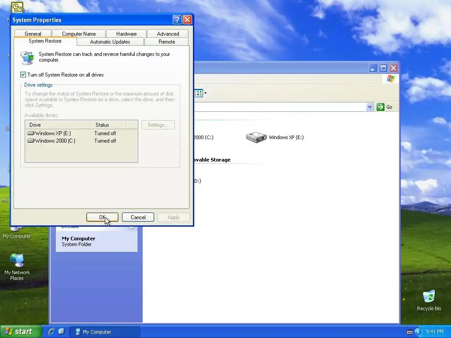
Task: Click the Status column header
Action: coord(109,125)
